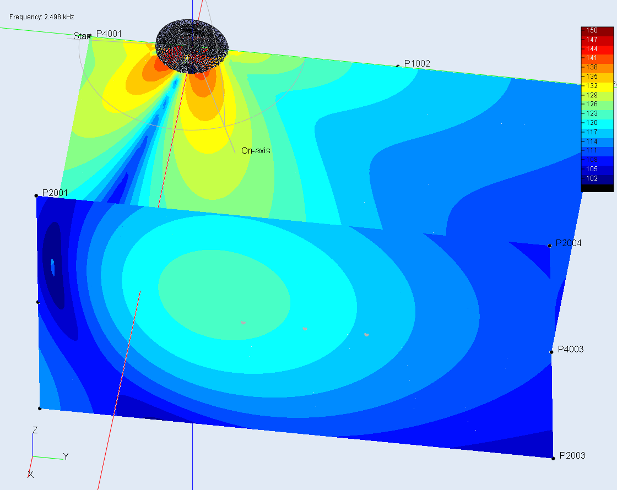
Task: Click the loudspeaker wireframe mesh
Action: pyautogui.click(x=192, y=46)
